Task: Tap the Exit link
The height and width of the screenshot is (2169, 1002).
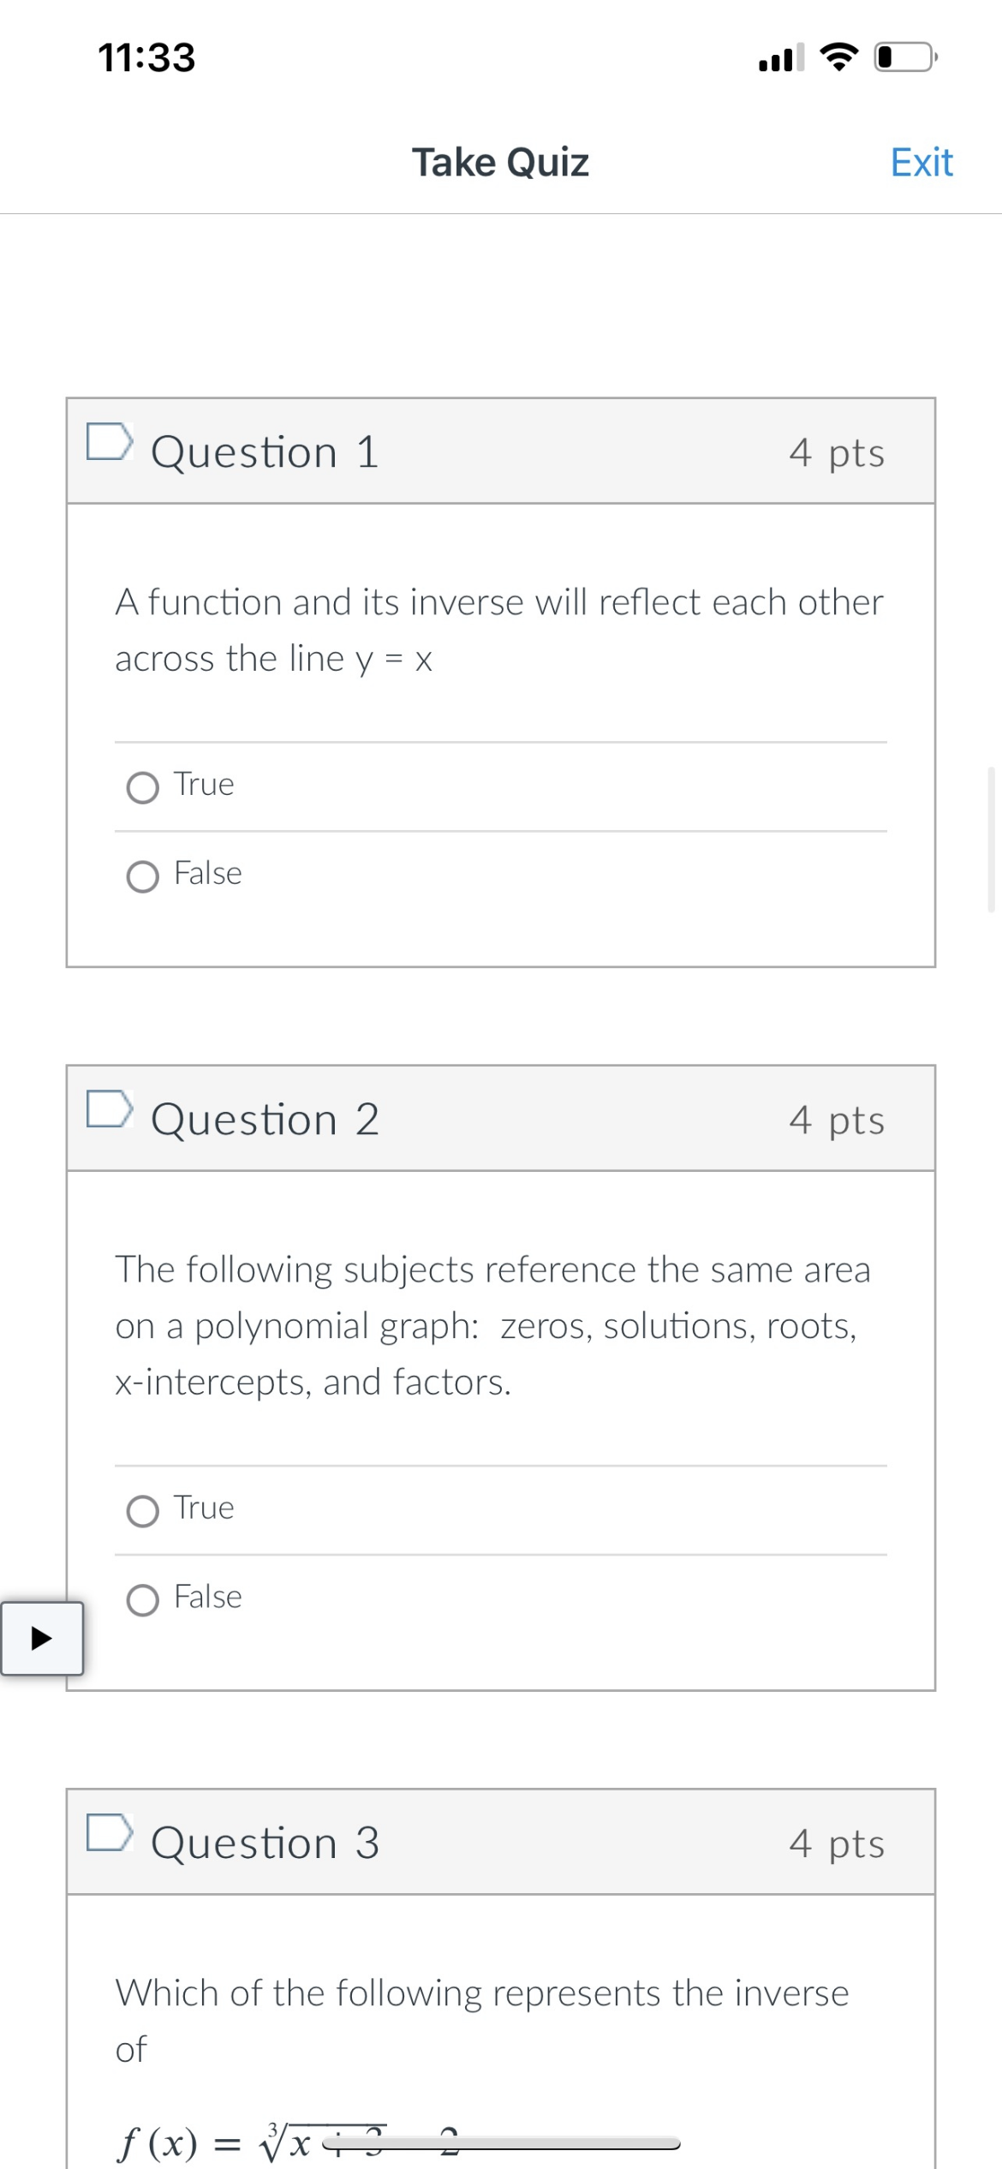Action: point(921,161)
